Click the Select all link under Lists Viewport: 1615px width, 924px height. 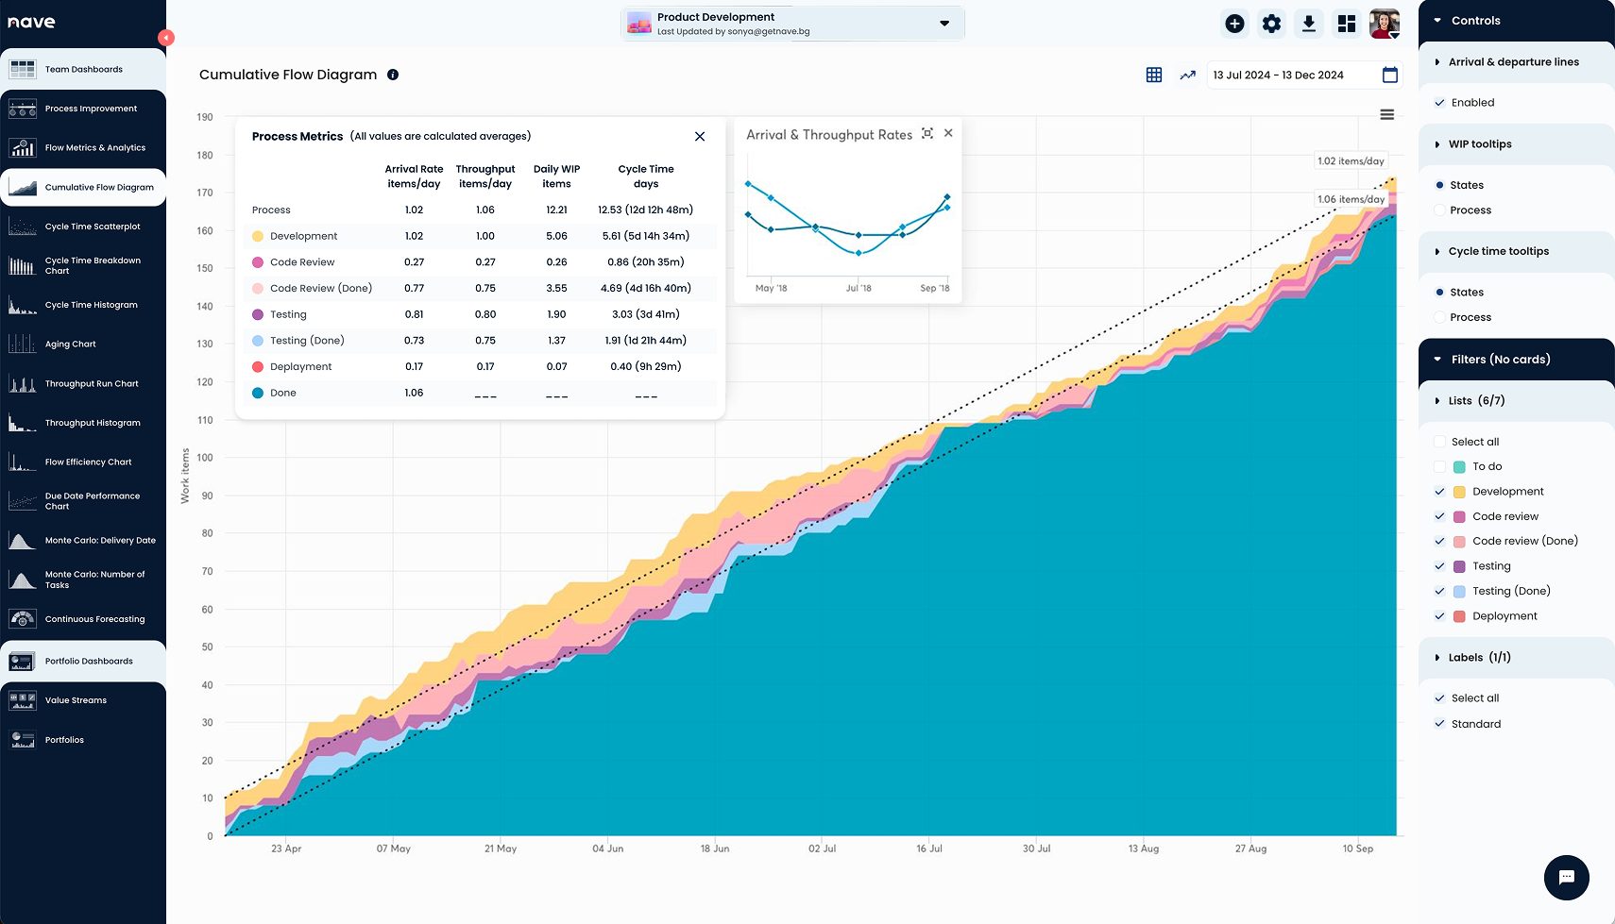(x=1474, y=441)
